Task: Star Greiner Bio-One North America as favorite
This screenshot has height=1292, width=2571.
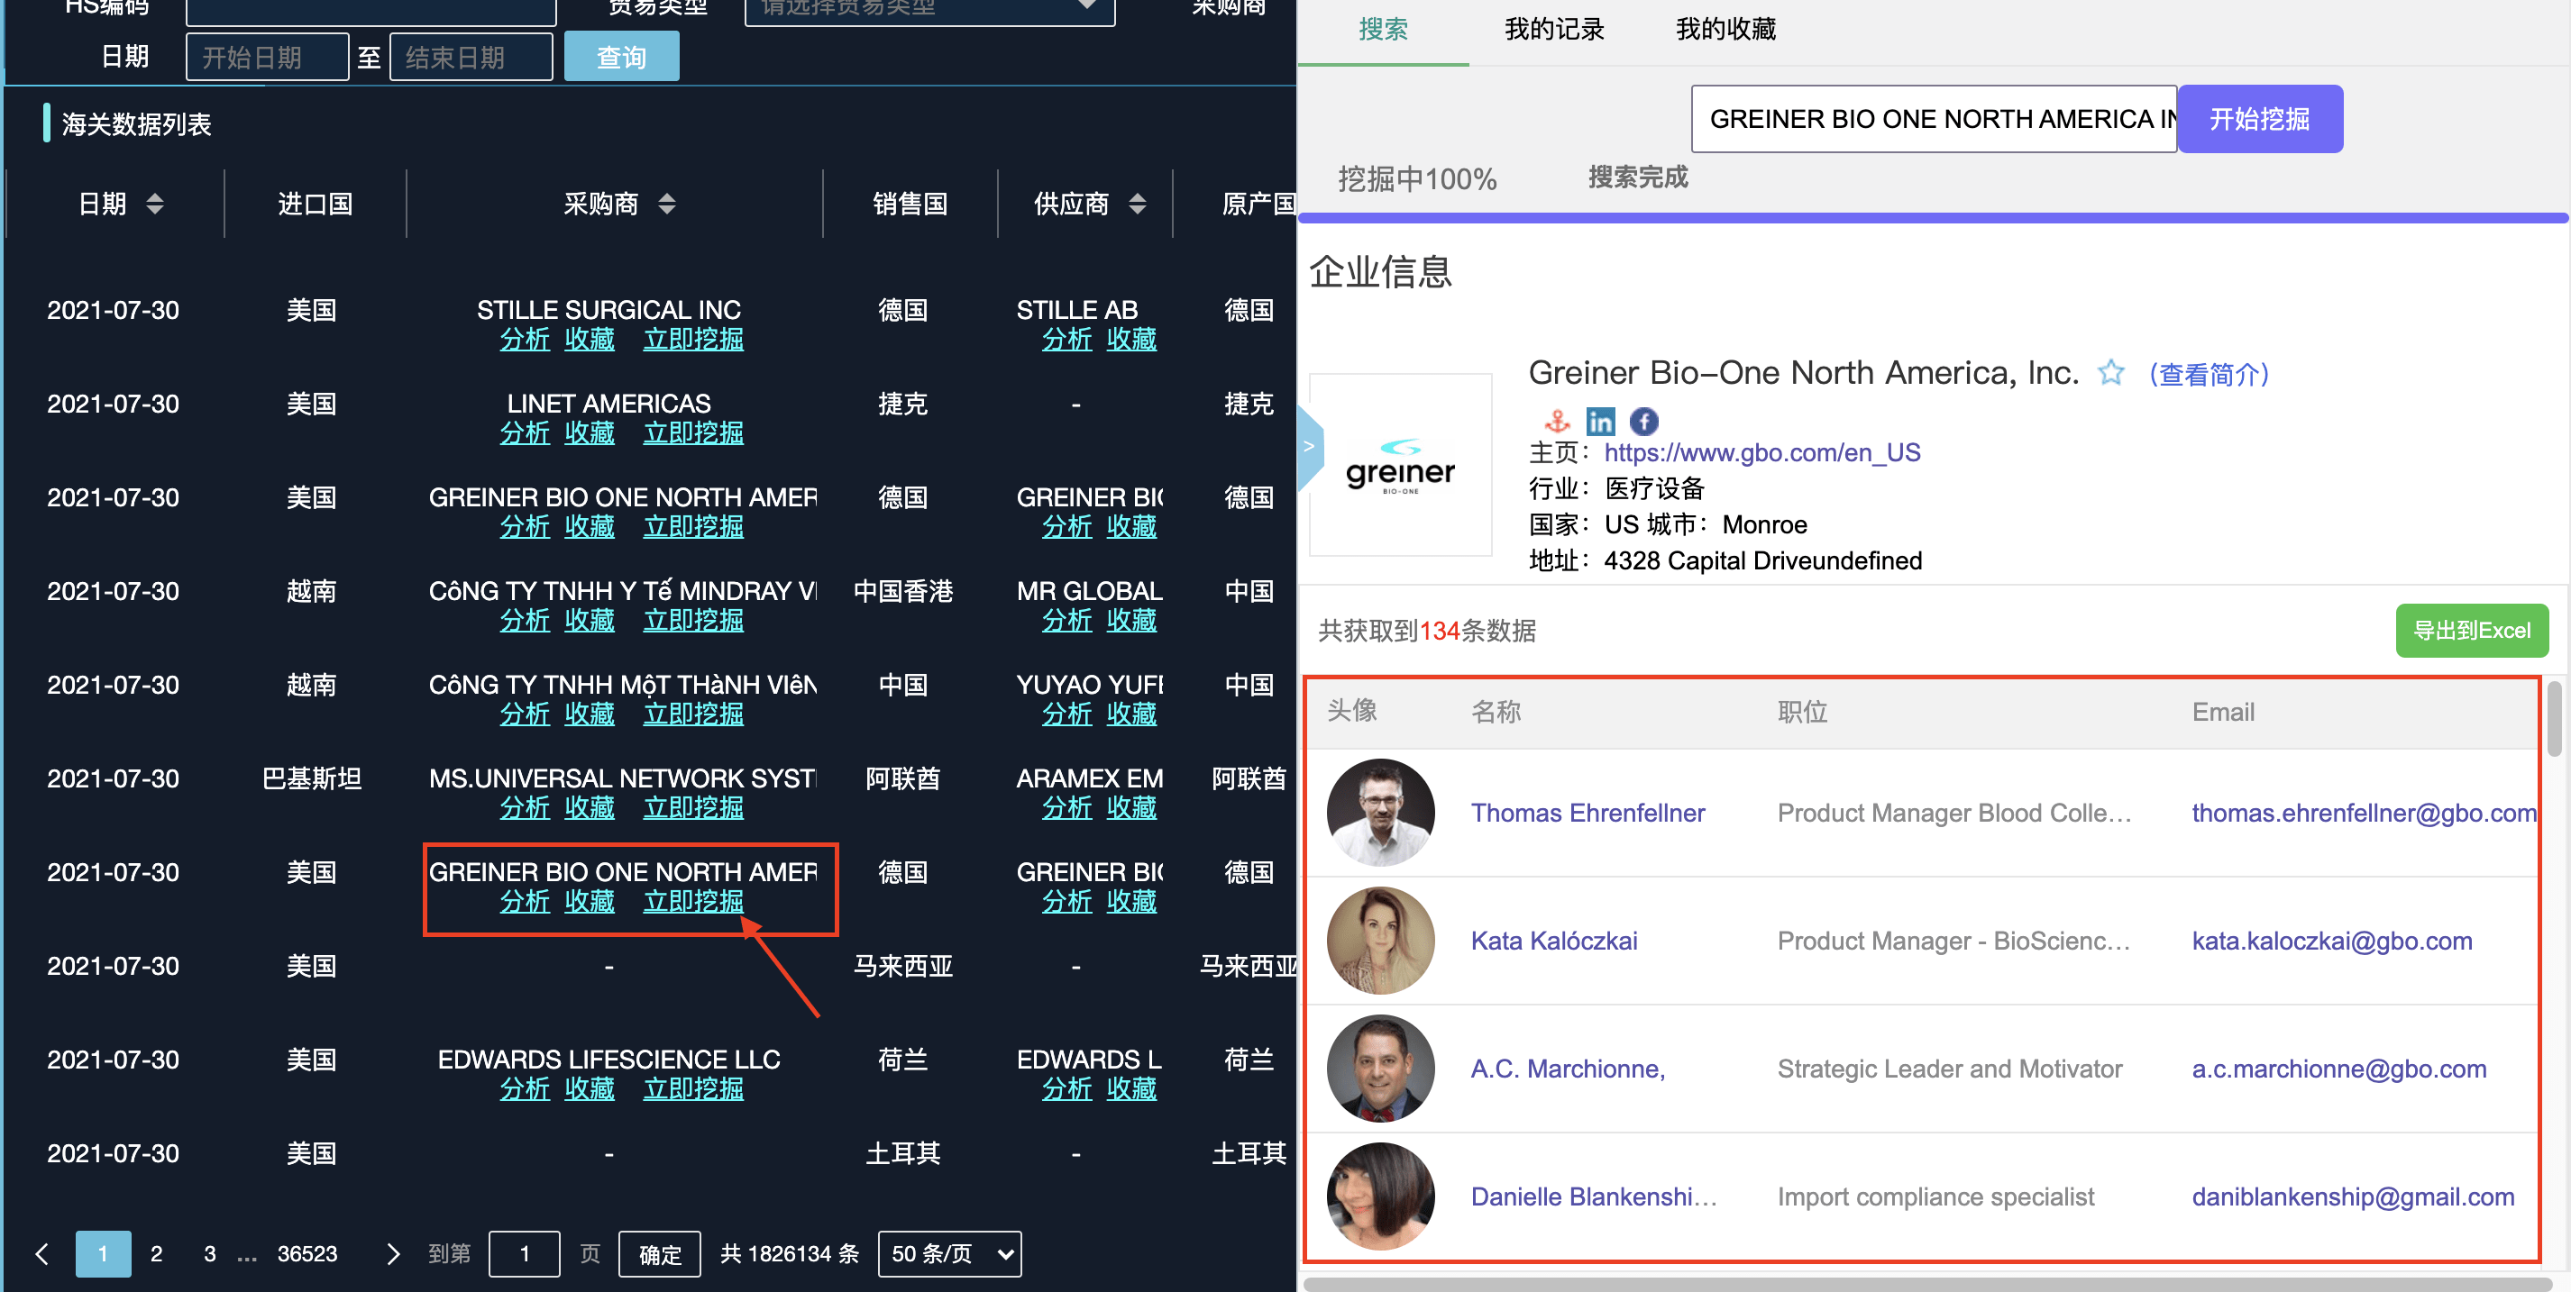Action: click(2111, 373)
